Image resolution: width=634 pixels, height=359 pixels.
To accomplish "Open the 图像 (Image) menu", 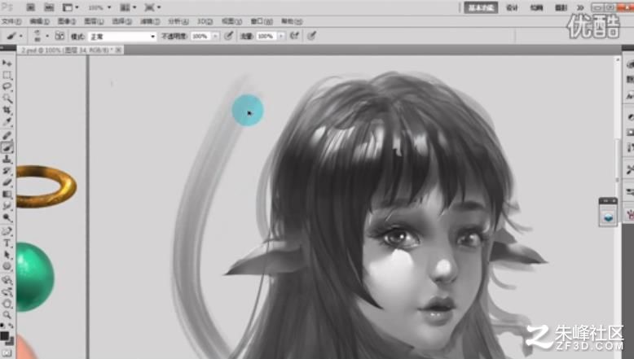I will 66,21.
